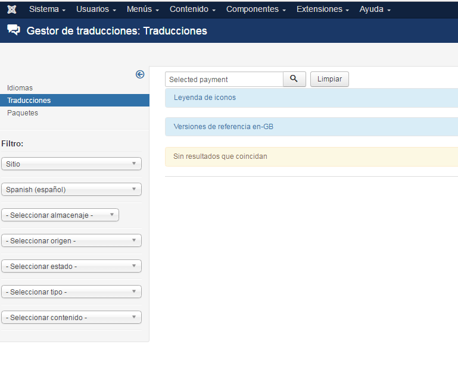Open the Ayuda menu
This screenshot has width=458, height=382.
tap(375, 10)
